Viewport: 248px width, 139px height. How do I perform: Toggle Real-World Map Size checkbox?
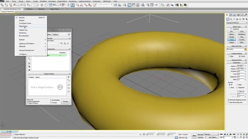228,102
